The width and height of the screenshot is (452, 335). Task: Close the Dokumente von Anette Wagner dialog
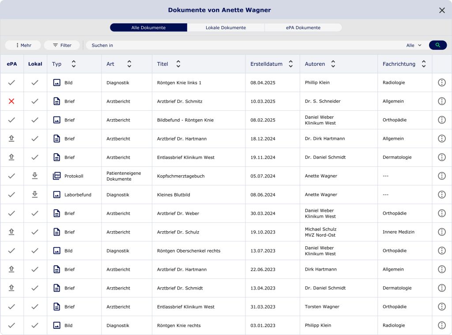(x=442, y=10)
